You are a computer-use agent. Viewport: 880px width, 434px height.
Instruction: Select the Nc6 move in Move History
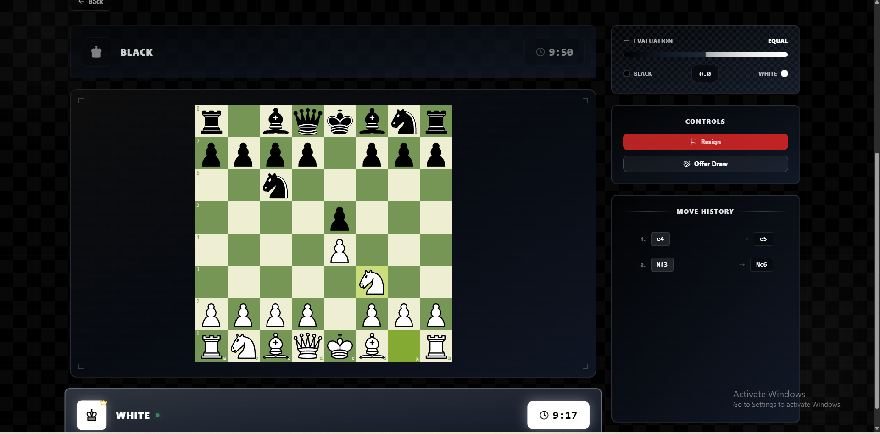pos(761,264)
